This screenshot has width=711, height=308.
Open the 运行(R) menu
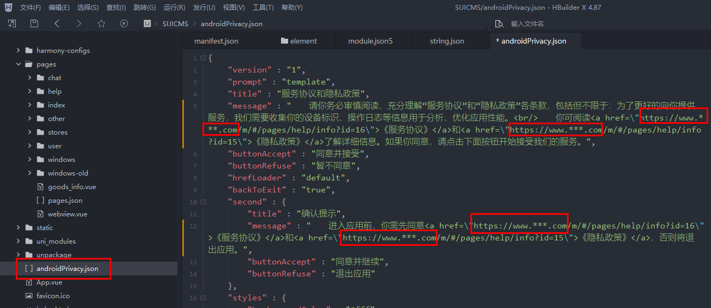pyautogui.click(x=174, y=8)
